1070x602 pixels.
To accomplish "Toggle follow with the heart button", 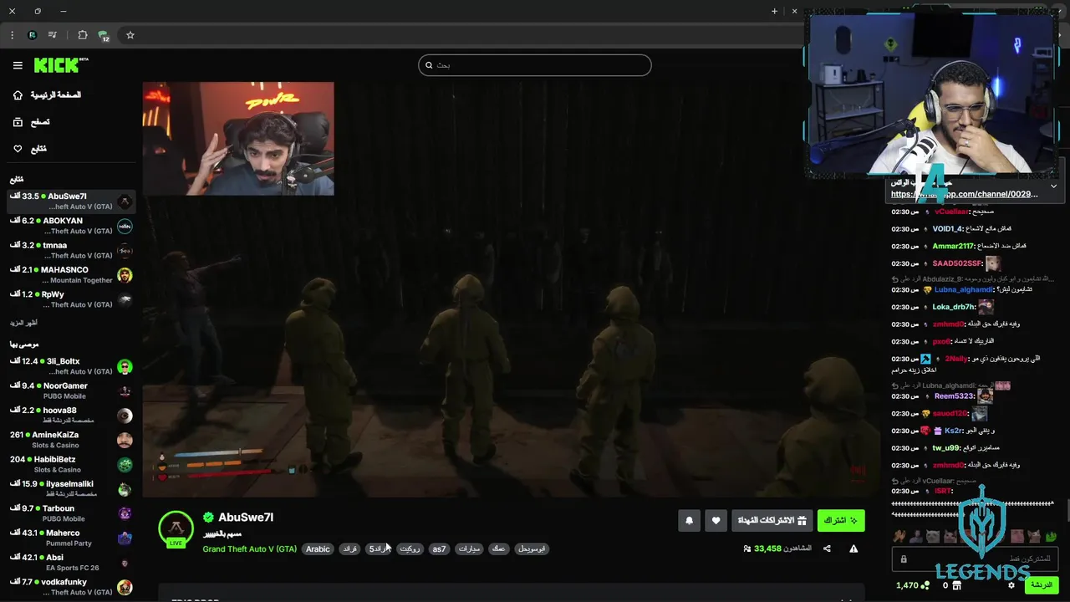I will click(x=716, y=521).
